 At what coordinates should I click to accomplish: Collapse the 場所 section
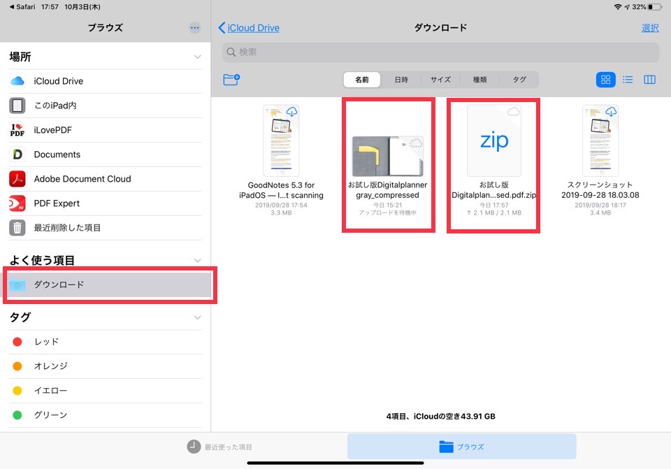(x=197, y=57)
